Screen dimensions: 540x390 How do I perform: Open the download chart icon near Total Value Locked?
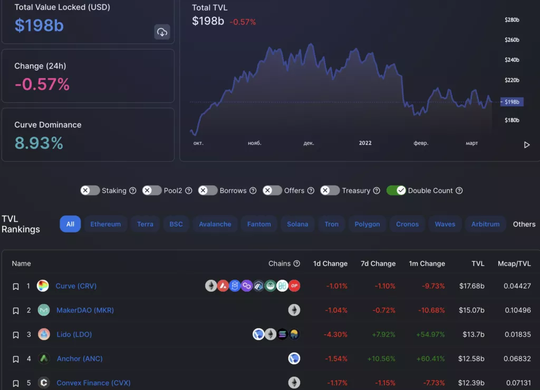(162, 32)
